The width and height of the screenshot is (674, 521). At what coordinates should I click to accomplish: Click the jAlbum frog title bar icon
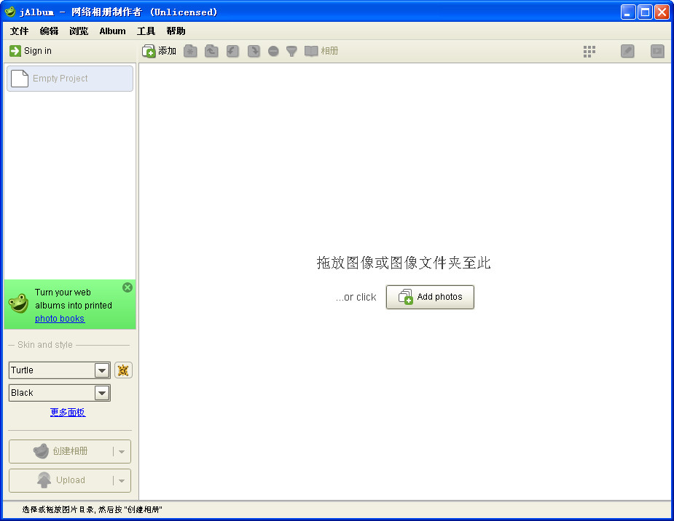pyautogui.click(x=10, y=12)
